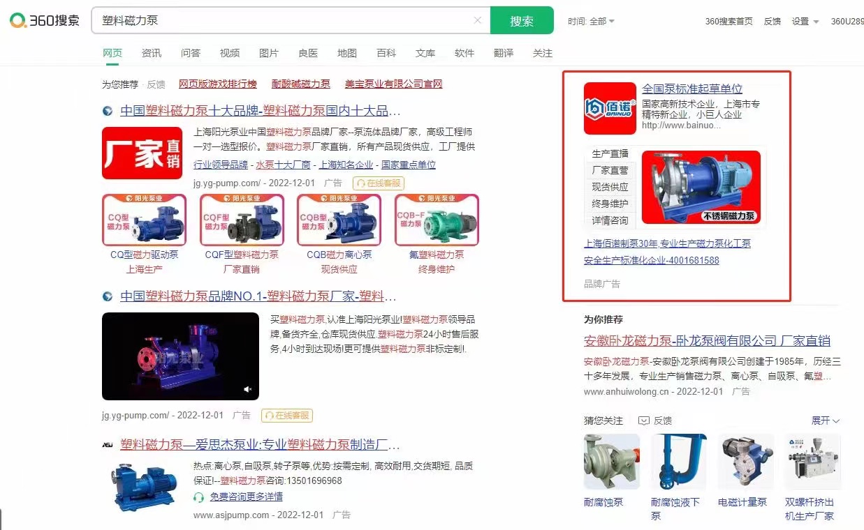The height and width of the screenshot is (530, 864).
Task: Open the 图片 tab
Action: click(269, 53)
